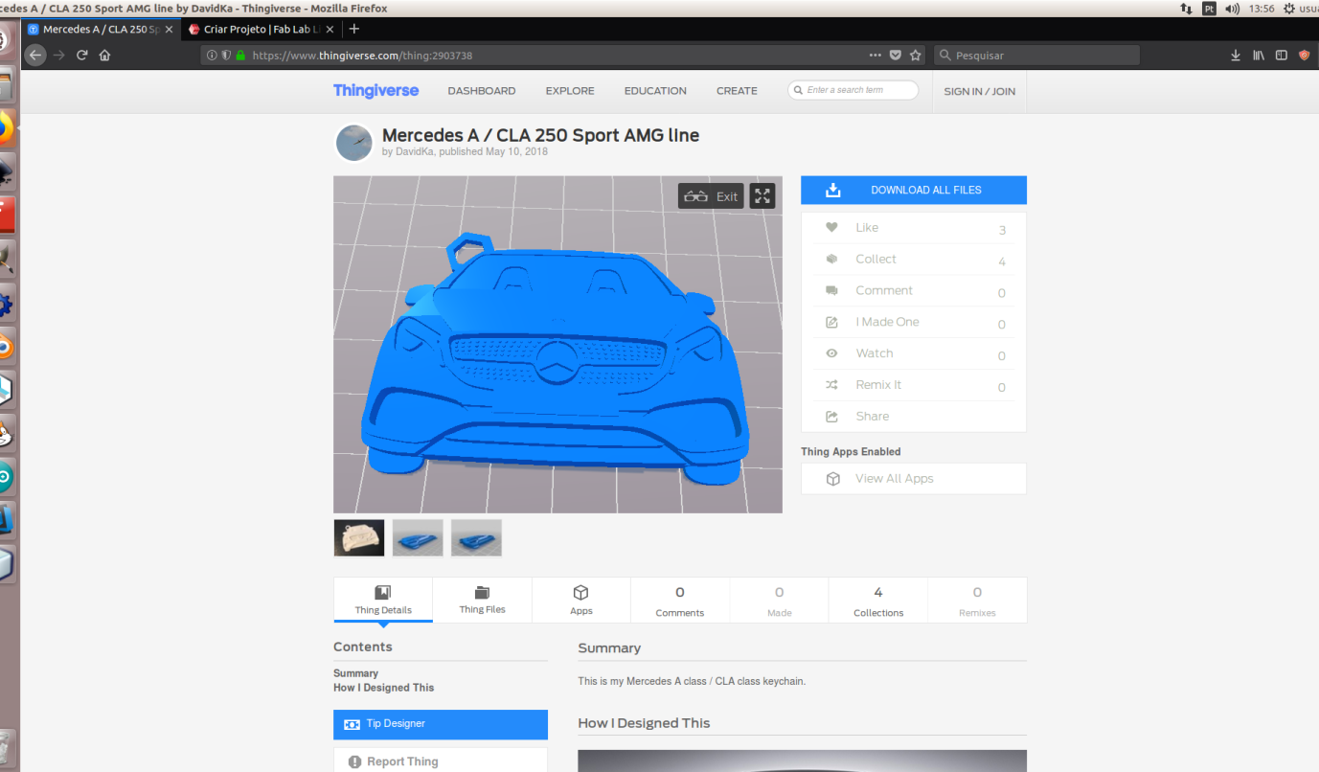Click DavidKa's avatar image
The width and height of the screenshot is (1319, 772).
pyautogui.click(x=353, y=143)
